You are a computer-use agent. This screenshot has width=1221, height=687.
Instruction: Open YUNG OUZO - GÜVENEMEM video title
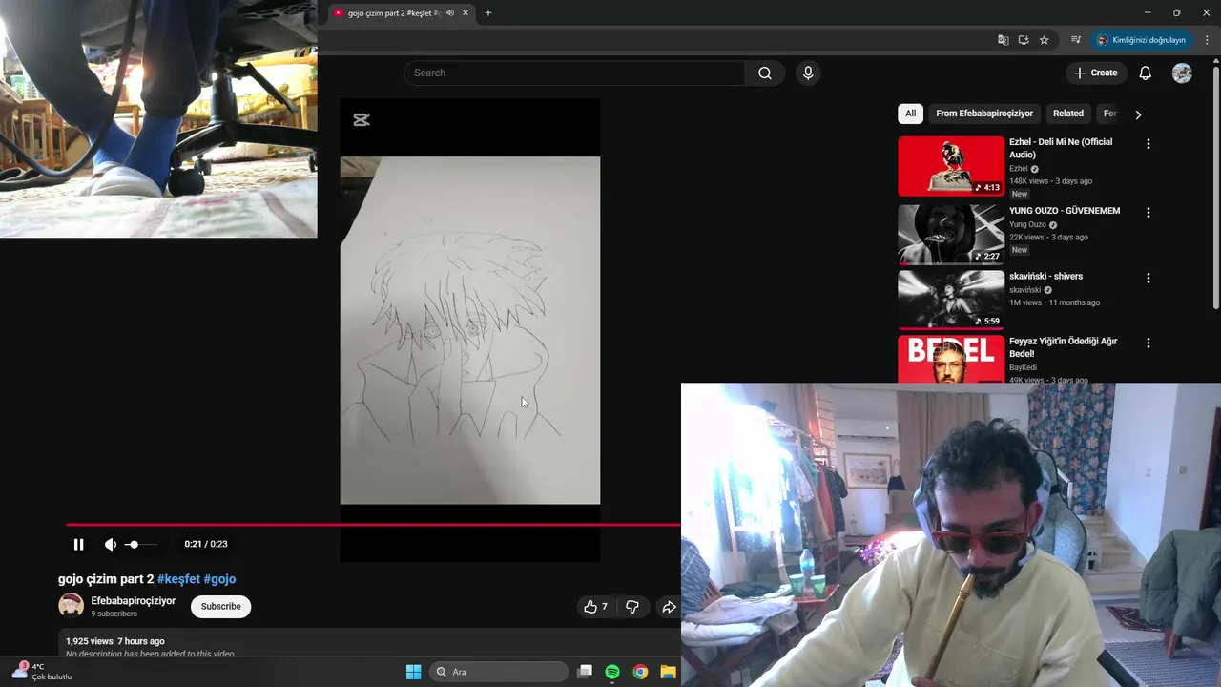tap(1065, 211)
